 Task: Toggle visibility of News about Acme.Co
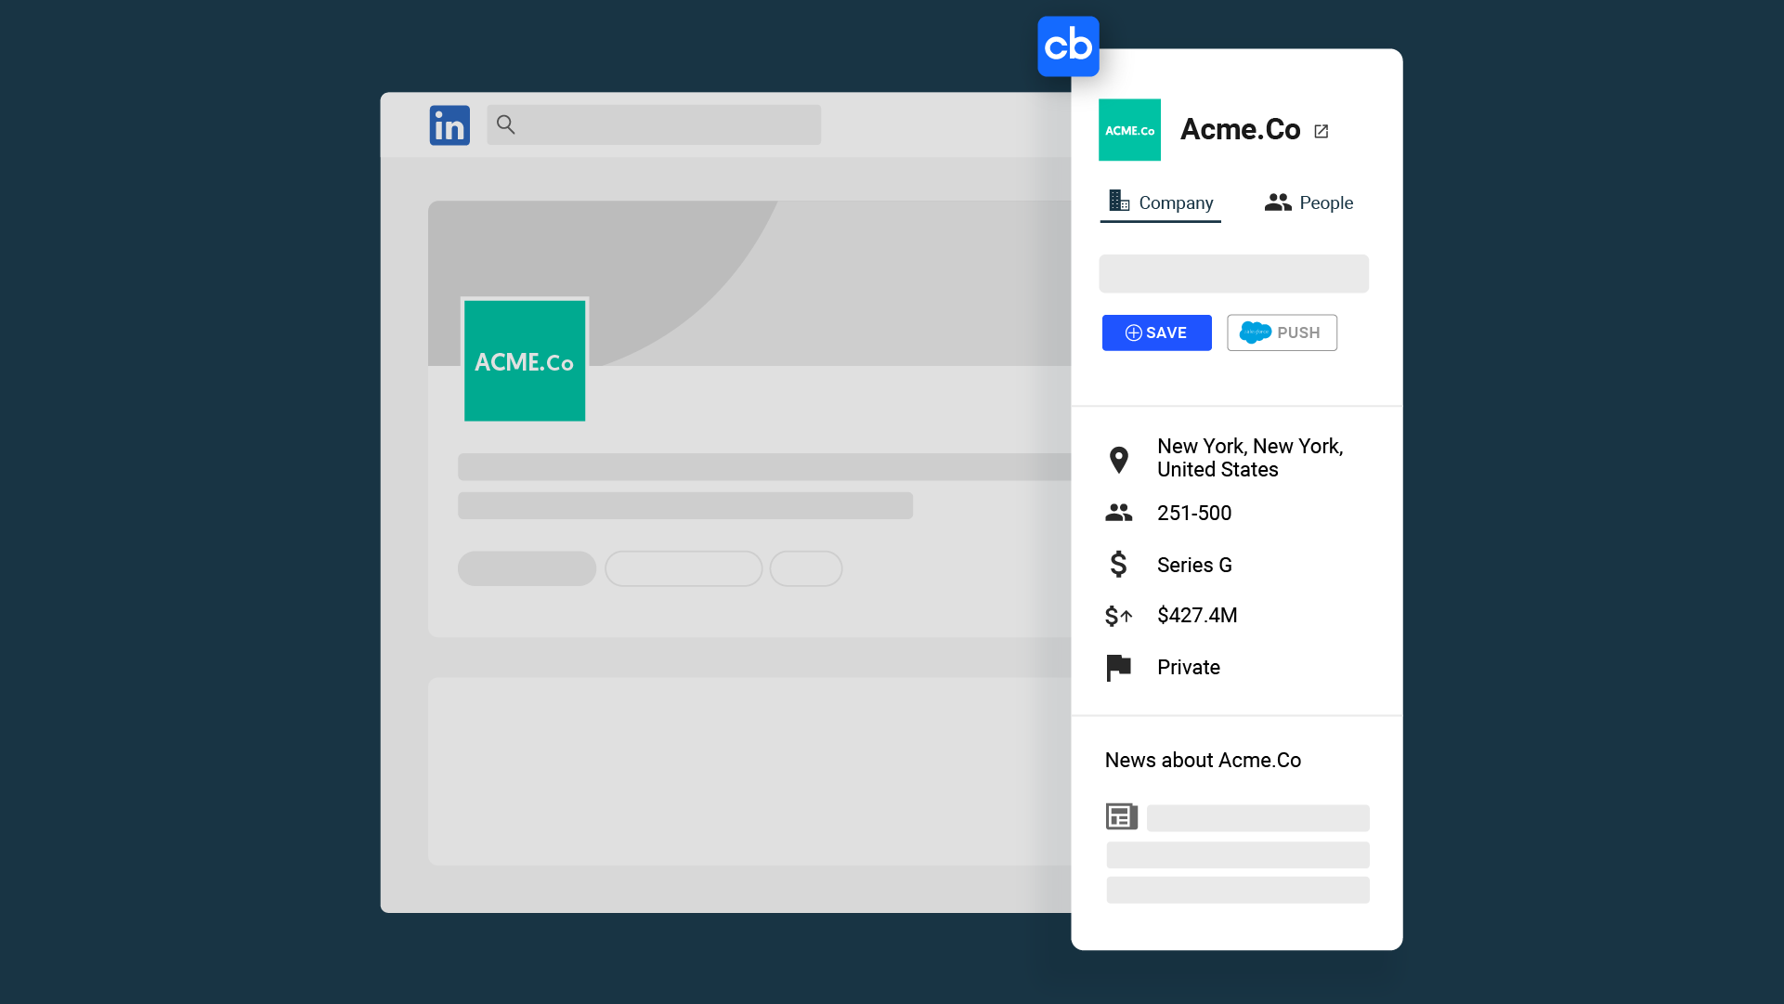[1202, 760]
